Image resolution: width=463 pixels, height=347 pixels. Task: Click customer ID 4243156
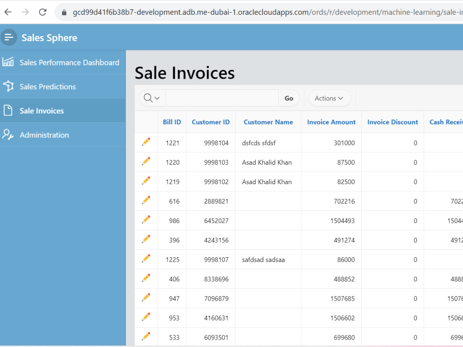[x=216, y=240]
